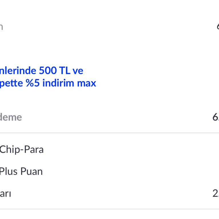Image resolution: width=219 pixels, height=219 pixels.
Task: Click the amount beside the "deme" label
Action: (216, 117)
